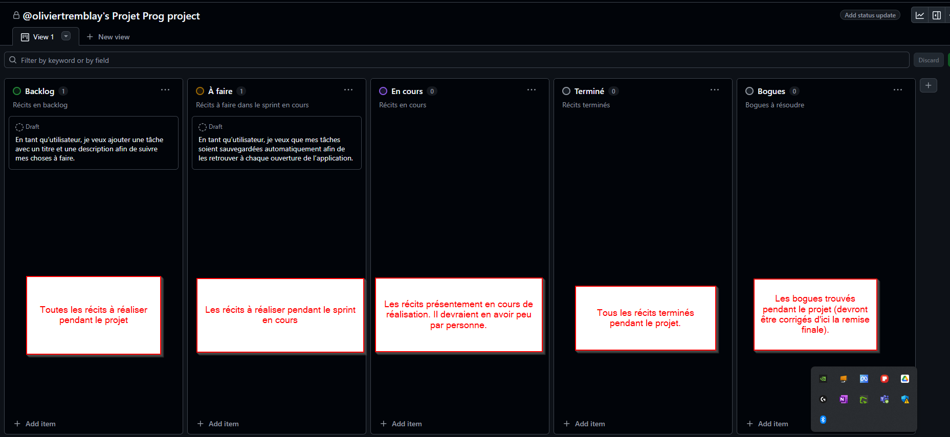950x437 pixels.
Task: Click the Backlog green status circle
Action: pyautogui.click(x=17, y=91)
